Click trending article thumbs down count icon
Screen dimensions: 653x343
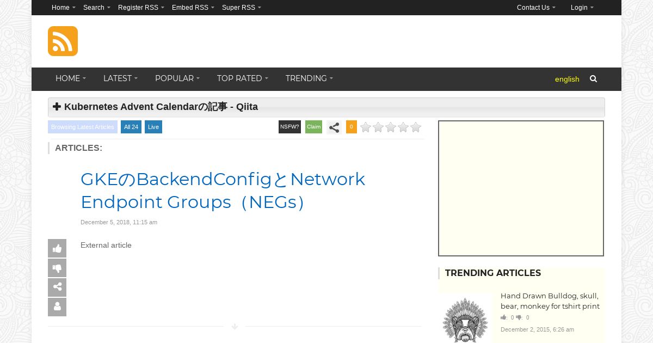point(519,317)
